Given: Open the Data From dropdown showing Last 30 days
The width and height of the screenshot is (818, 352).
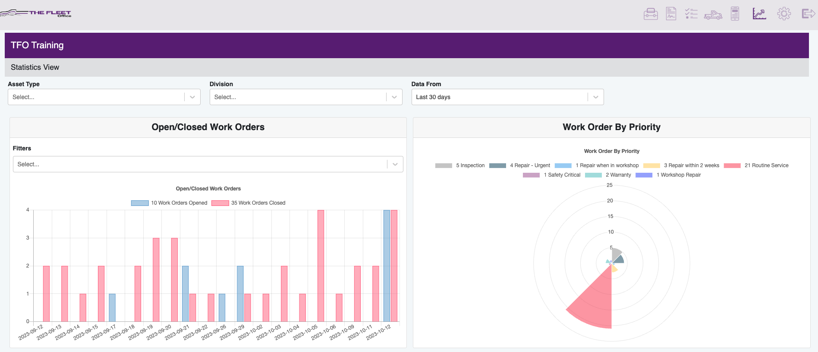Looking at the screenshot, I should pos(507,97).
